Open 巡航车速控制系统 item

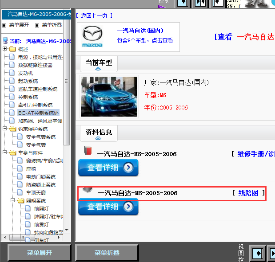tap(38, 89)
